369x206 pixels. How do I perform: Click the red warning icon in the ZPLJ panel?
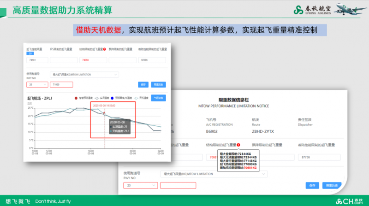click(x=105, y=49)
